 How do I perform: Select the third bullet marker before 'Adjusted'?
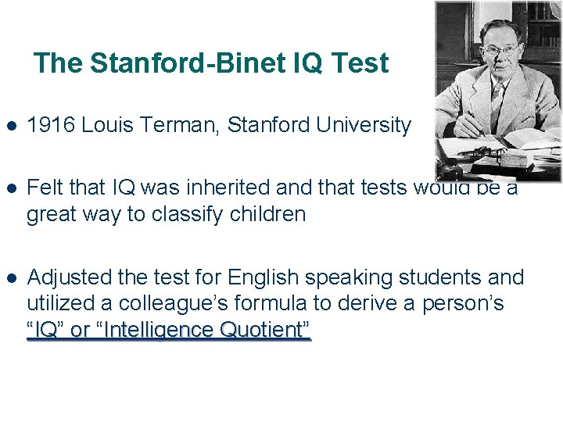tap(9, 277)
